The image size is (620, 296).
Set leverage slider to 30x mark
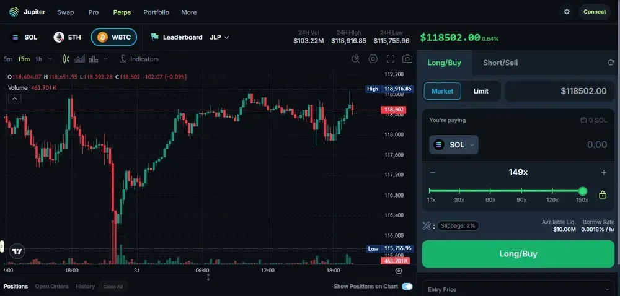pos(459,191)
